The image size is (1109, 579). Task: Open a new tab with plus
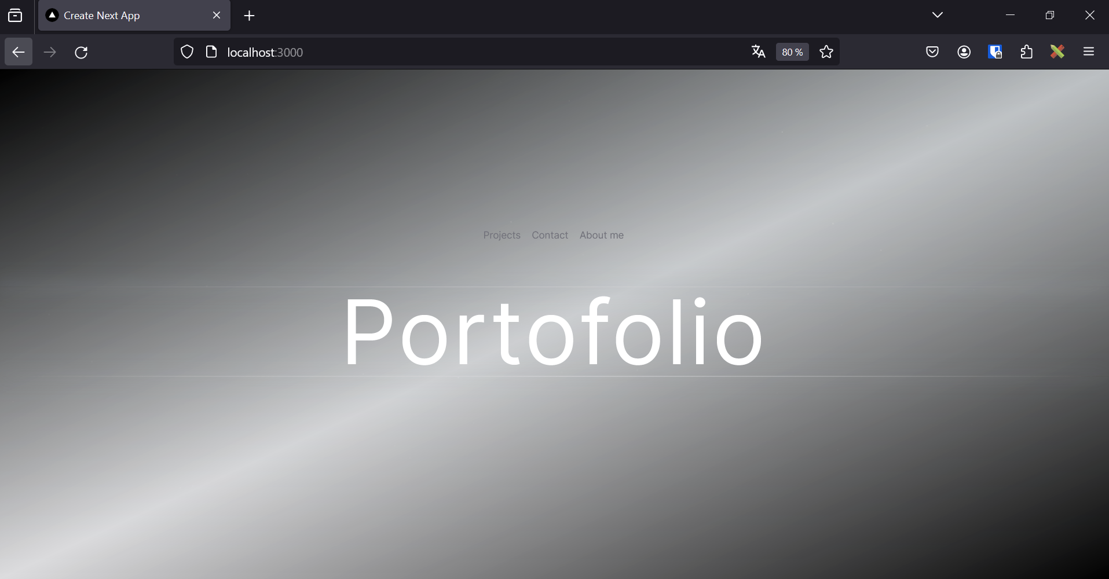[250, 16]
